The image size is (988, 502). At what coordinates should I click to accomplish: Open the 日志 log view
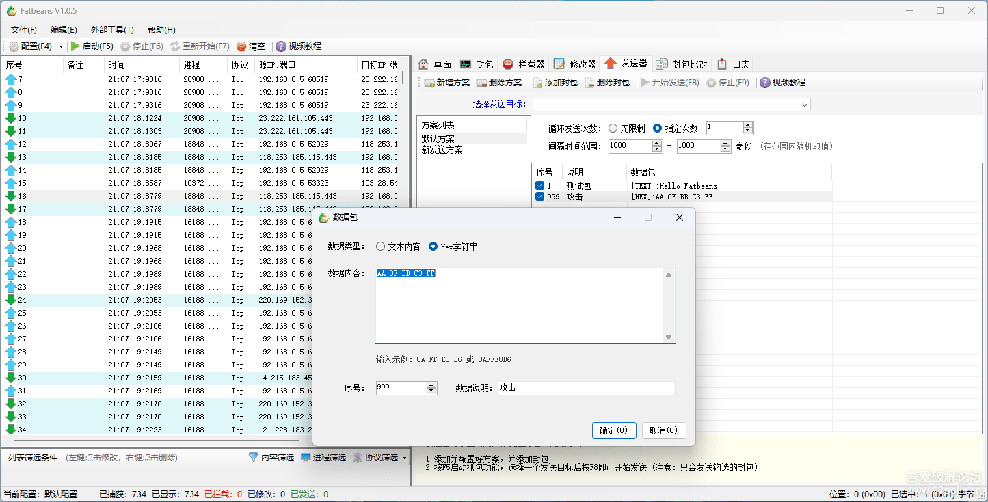click(732, 64)
